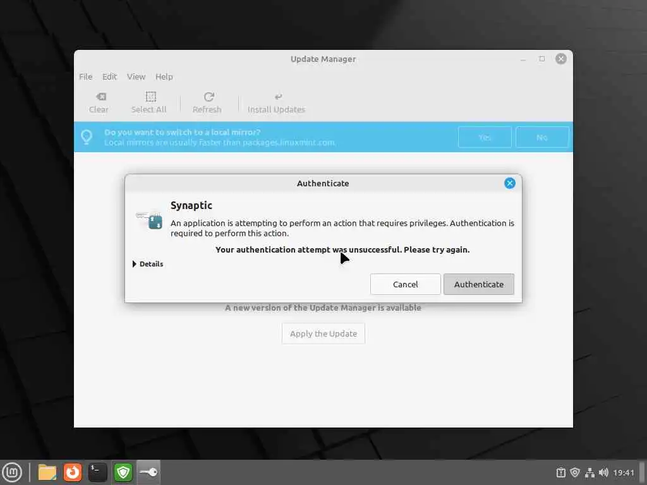Close the Authenticate dialog with blue X
This screenshot has height=485, width=647.
[x=510, y=183]
